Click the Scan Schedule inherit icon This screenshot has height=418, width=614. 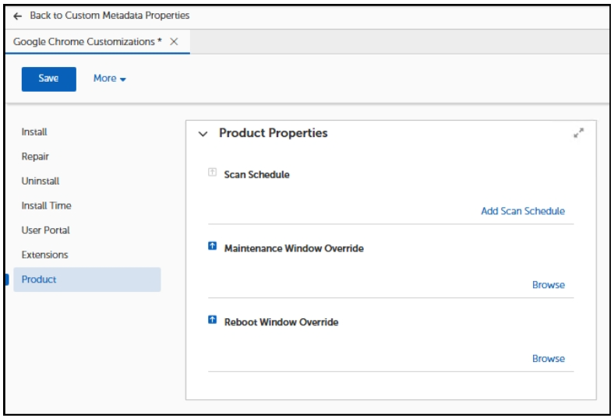212,174
